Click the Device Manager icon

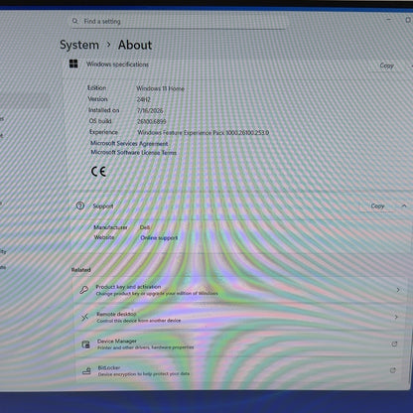pyautogui.click(x=85, y=344)
